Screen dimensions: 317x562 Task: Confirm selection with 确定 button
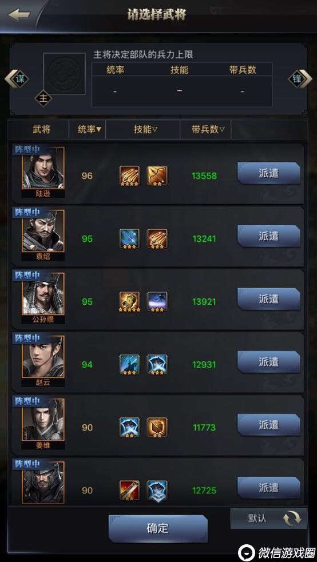(x=158, y=528)
